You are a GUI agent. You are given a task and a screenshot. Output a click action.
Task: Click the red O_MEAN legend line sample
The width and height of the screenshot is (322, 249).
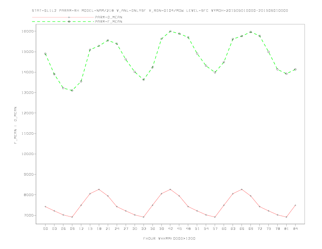63,17
